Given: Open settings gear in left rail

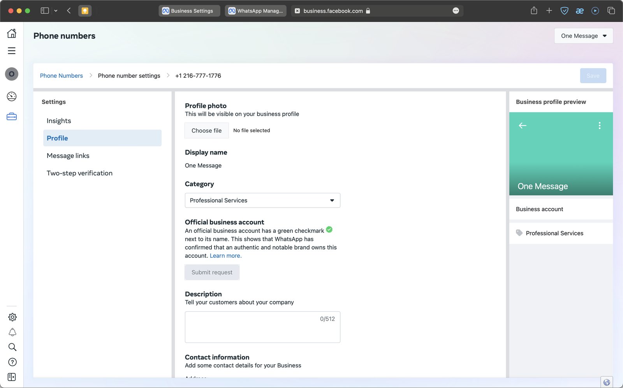Looking at the screenshot, I should click(x=12, y=317).
